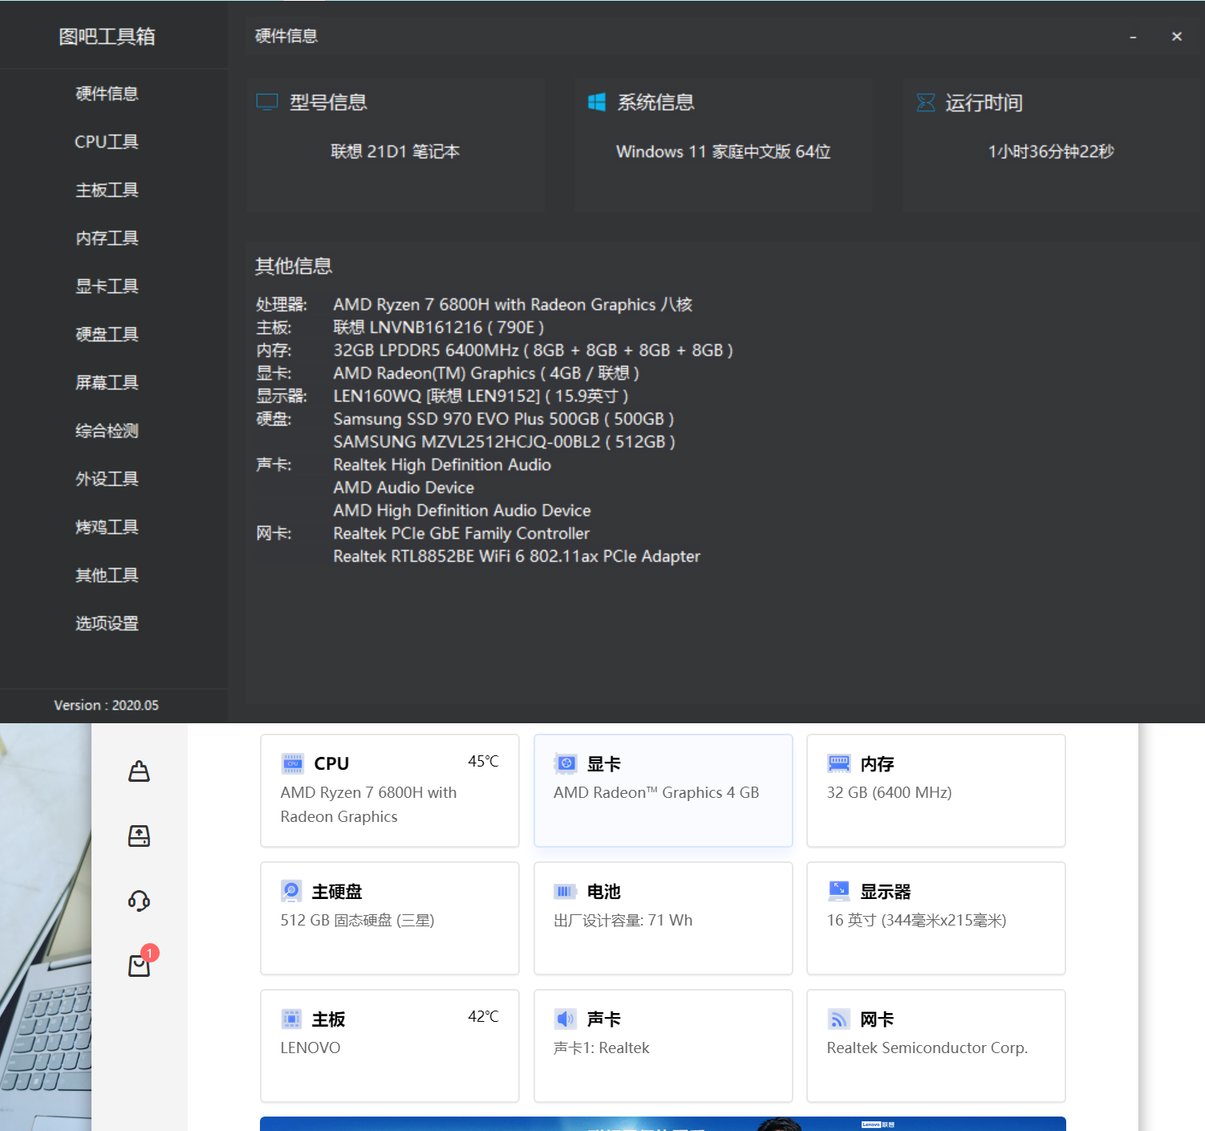Image resolution: width=1205 pixels, height=1131 pixels.
Task: Click the disk icon on 主硬盘 card
Action: point(292,891)
